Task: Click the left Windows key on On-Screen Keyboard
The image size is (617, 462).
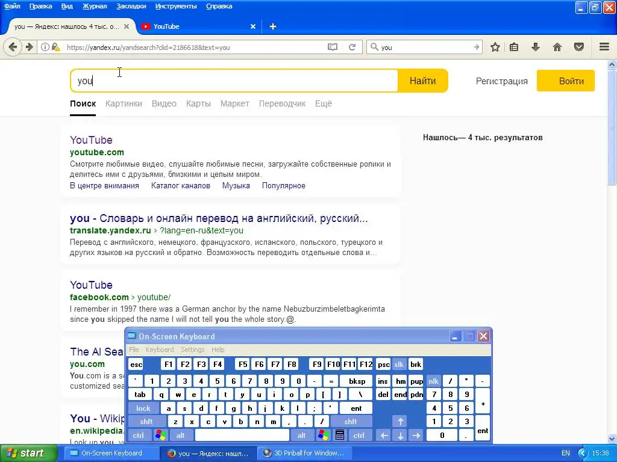Action: tap(160, 436)
